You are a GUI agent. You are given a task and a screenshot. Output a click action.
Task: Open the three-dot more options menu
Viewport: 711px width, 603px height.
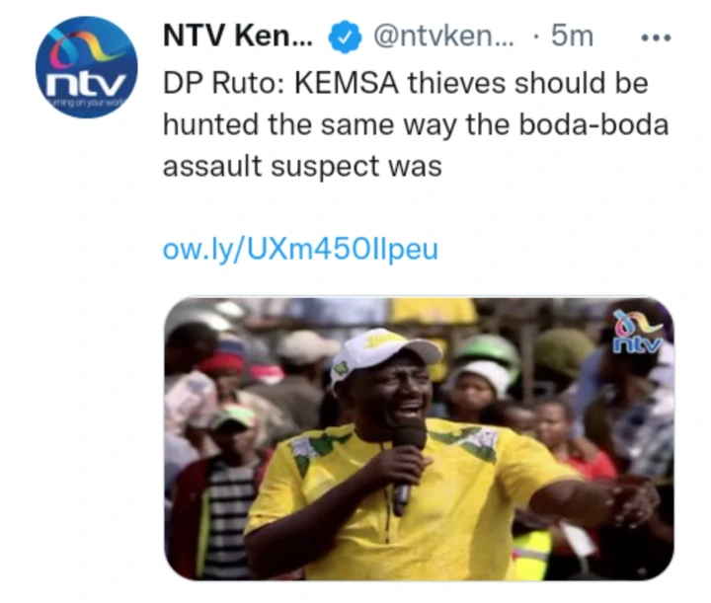[x=656, y=38]
